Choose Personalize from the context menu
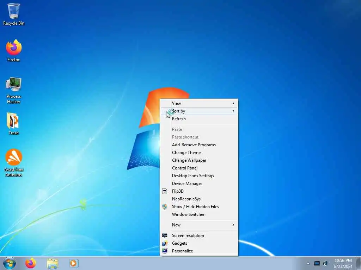Viewport: 361px width, 270px height. 199,251
